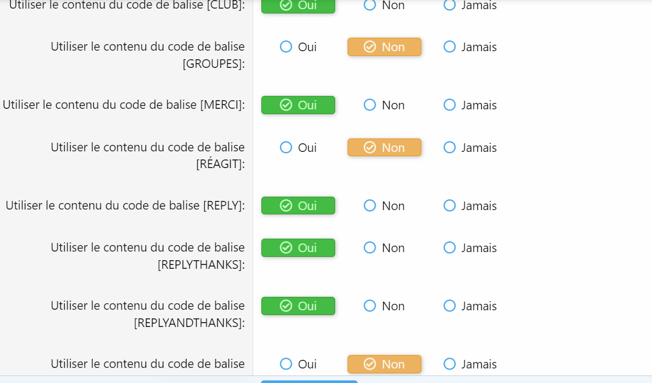Screen dimensions: 652x383
Task: Choose Jamais for the [REPLY] tag
Action: click(x=449, y=206)
